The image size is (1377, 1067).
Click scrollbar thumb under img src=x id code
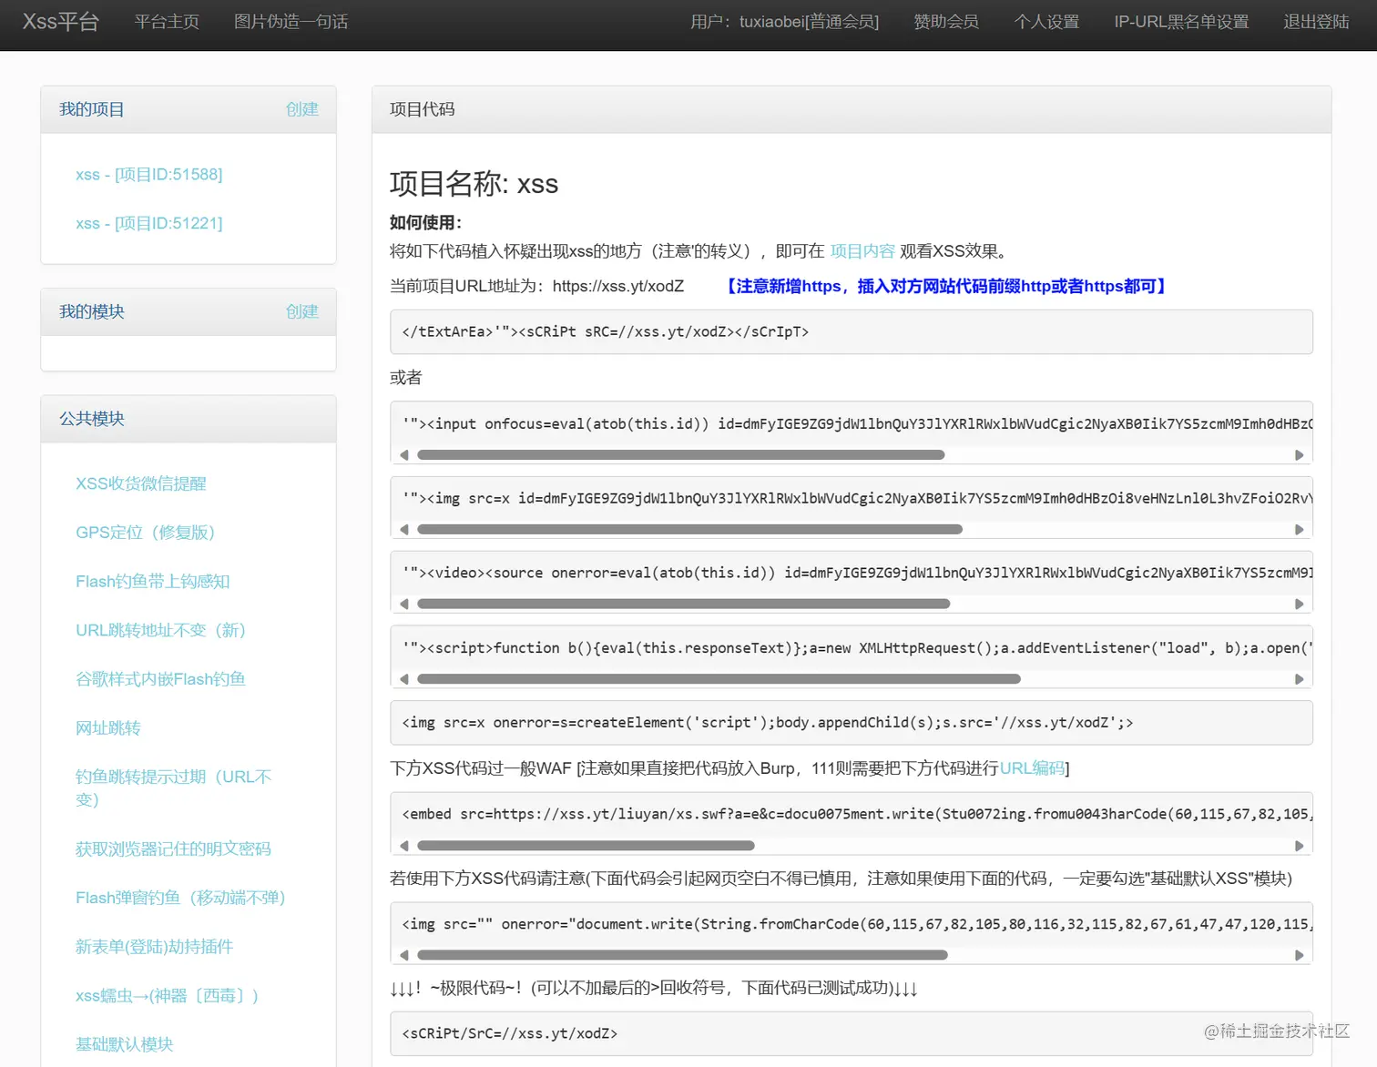click(x=689, y=530)
